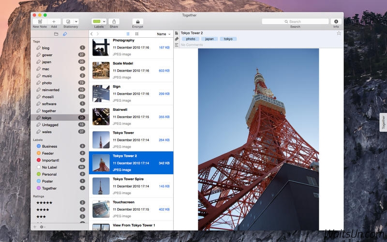Apply the green Labels button
This screenshot has width=387, height=242.
click(x=97, y=21)
